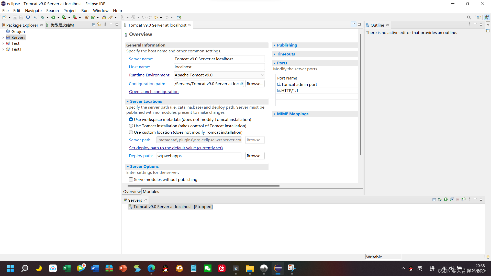This screenshot has height=276, width=491.
Task: Click the main toolbar Debug bug icon
Action: coord(42,17)
